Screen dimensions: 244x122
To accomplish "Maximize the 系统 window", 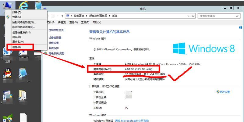I will 231,8.
